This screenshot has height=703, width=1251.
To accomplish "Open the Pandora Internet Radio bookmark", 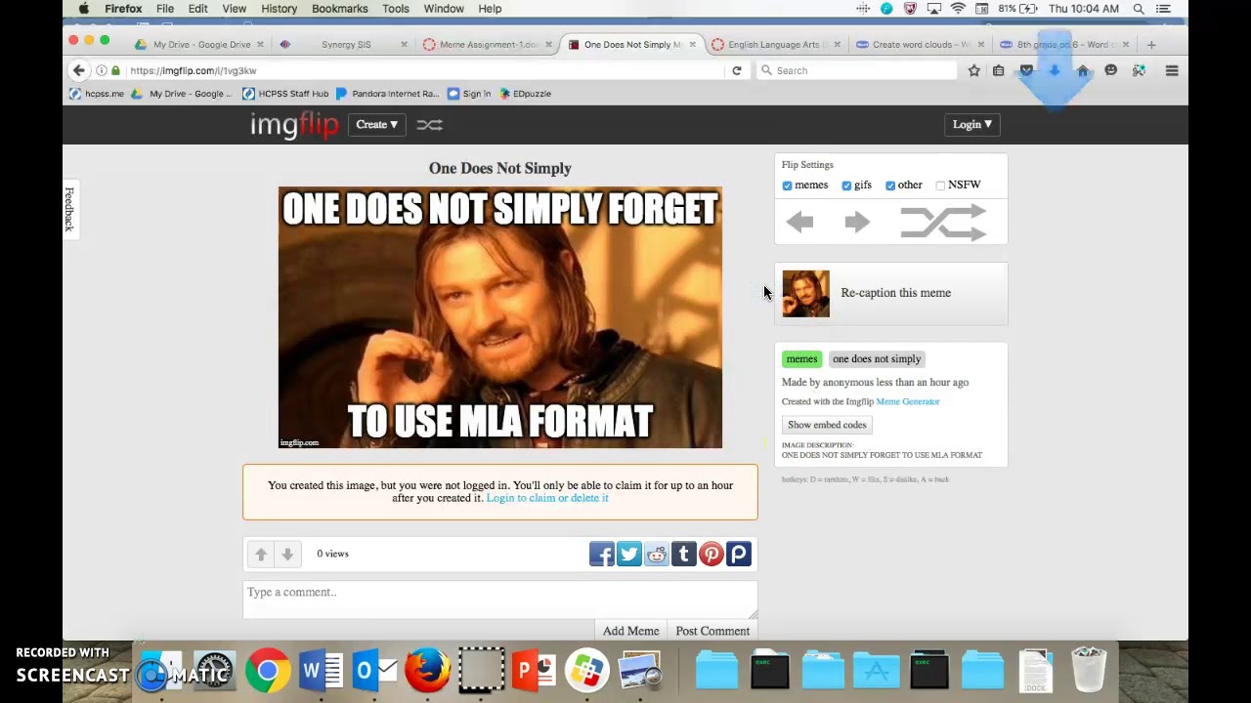I will (x=387, y=94).
